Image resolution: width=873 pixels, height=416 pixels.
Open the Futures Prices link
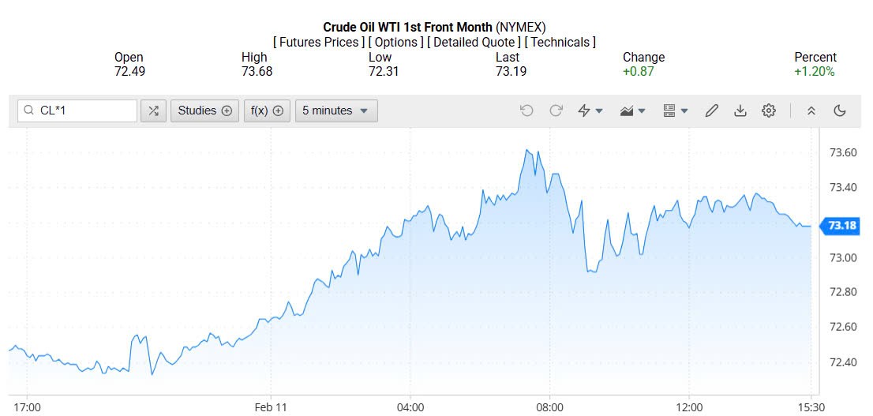(319, 42)
